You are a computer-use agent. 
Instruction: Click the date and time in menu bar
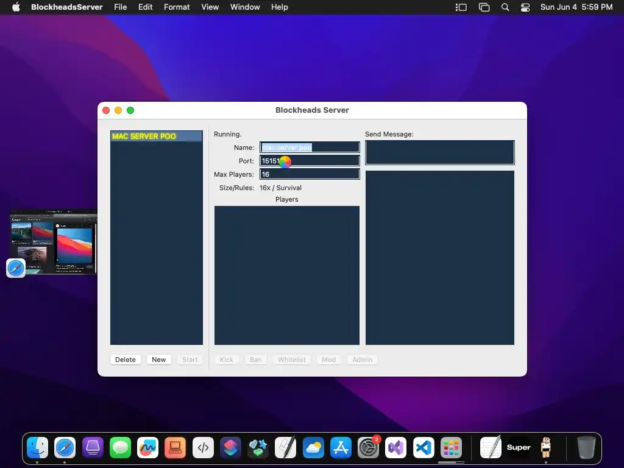point(576,7)
